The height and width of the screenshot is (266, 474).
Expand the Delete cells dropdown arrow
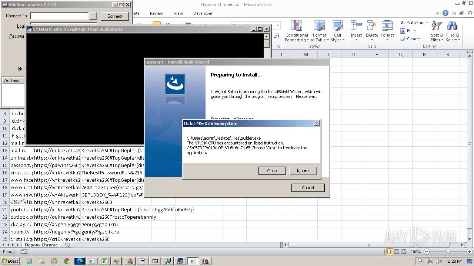[371, 40]
